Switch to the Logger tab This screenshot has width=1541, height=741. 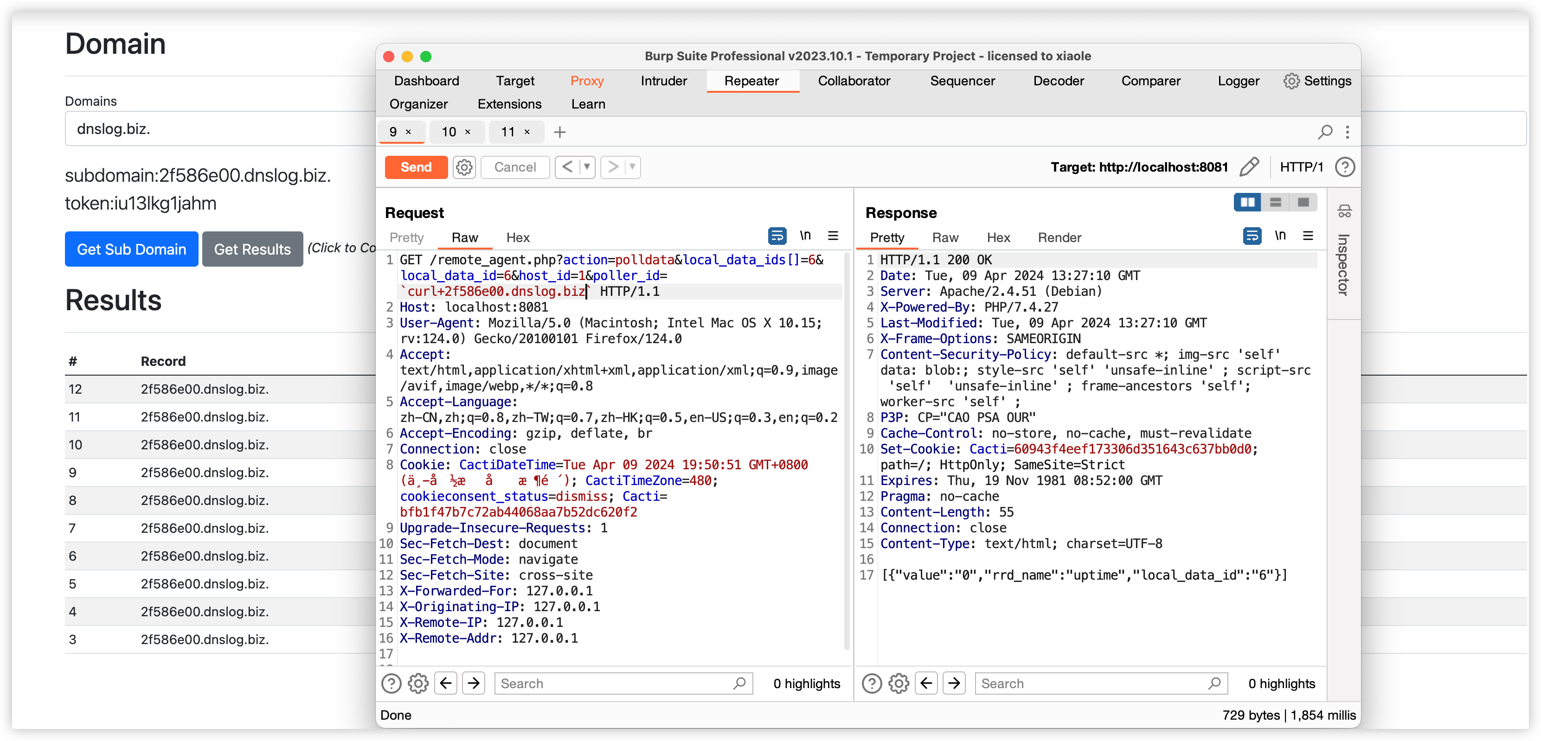click(x=1238, y=81)
